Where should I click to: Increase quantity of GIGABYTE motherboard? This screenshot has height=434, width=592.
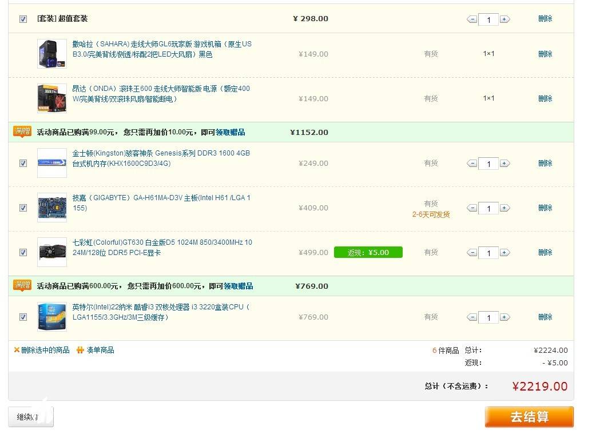(x=504, y=208)
